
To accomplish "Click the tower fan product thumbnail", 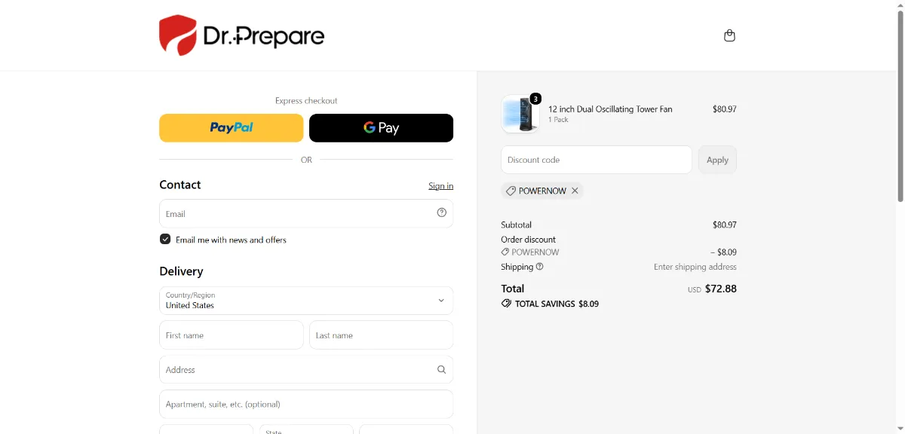I will tap(520, 114).
